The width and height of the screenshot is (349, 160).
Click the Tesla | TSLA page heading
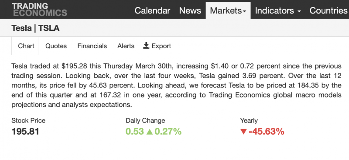coord(35,28)
